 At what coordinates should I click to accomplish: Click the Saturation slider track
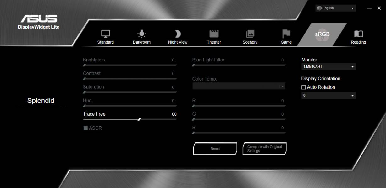point(130,92)
